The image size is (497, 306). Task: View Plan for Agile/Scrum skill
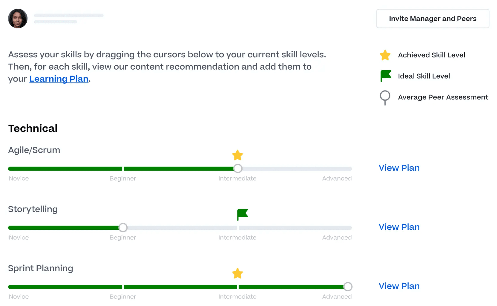coord(399,168)
